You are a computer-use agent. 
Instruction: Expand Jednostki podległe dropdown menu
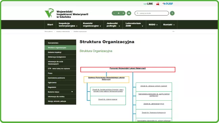coord(113,25)
